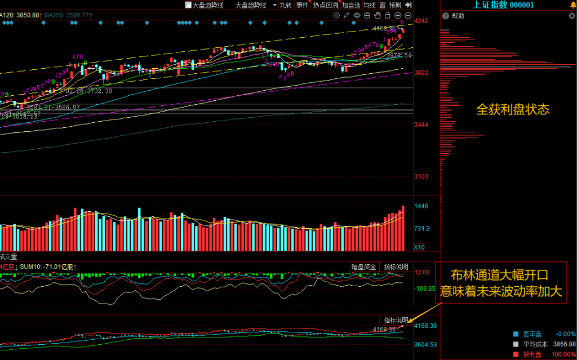Screen dimensions: 577x360
Task: Zoom in with the plus circle icon
Action: coord(398,15)
